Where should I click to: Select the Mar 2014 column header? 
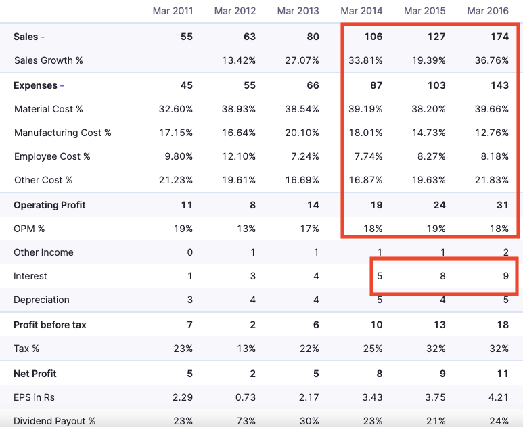pos(361,10)
